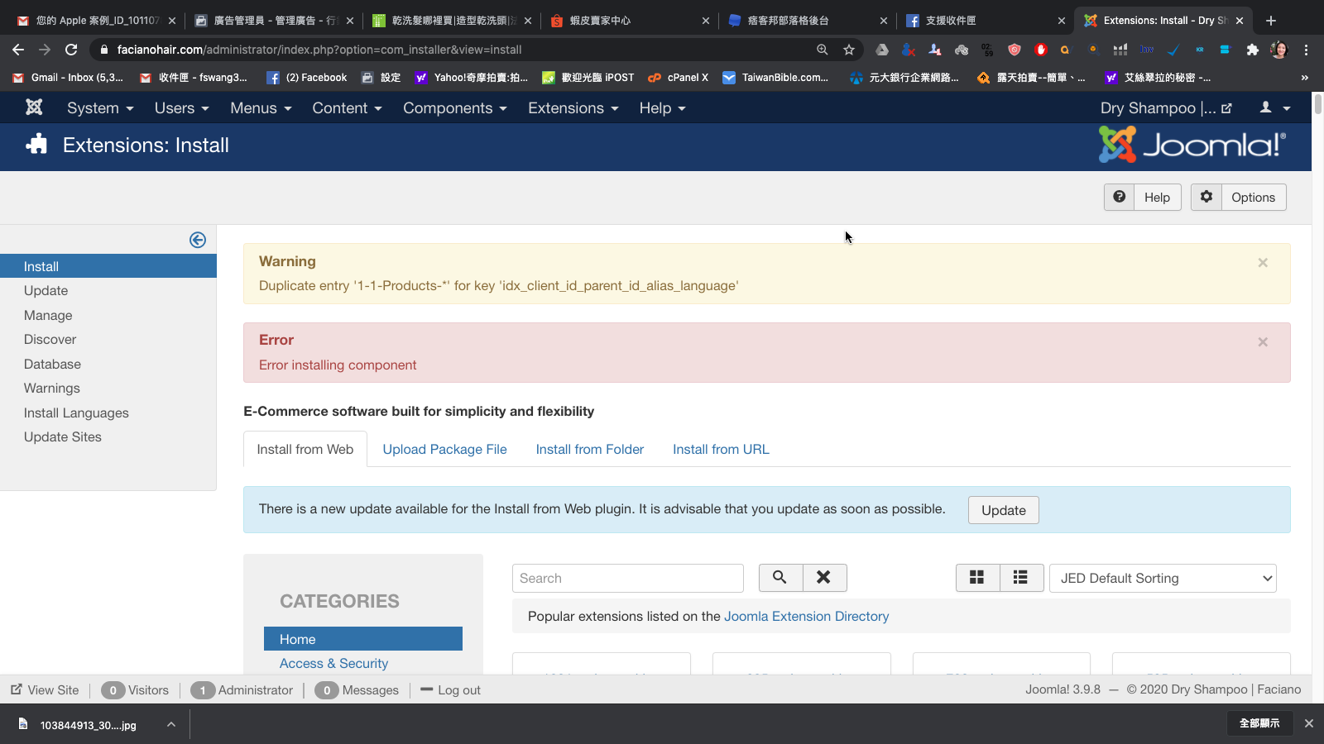Viewport: 1324px width, 744px height.
Task: Click the Show All downloads button
Action: (1259, 723)
